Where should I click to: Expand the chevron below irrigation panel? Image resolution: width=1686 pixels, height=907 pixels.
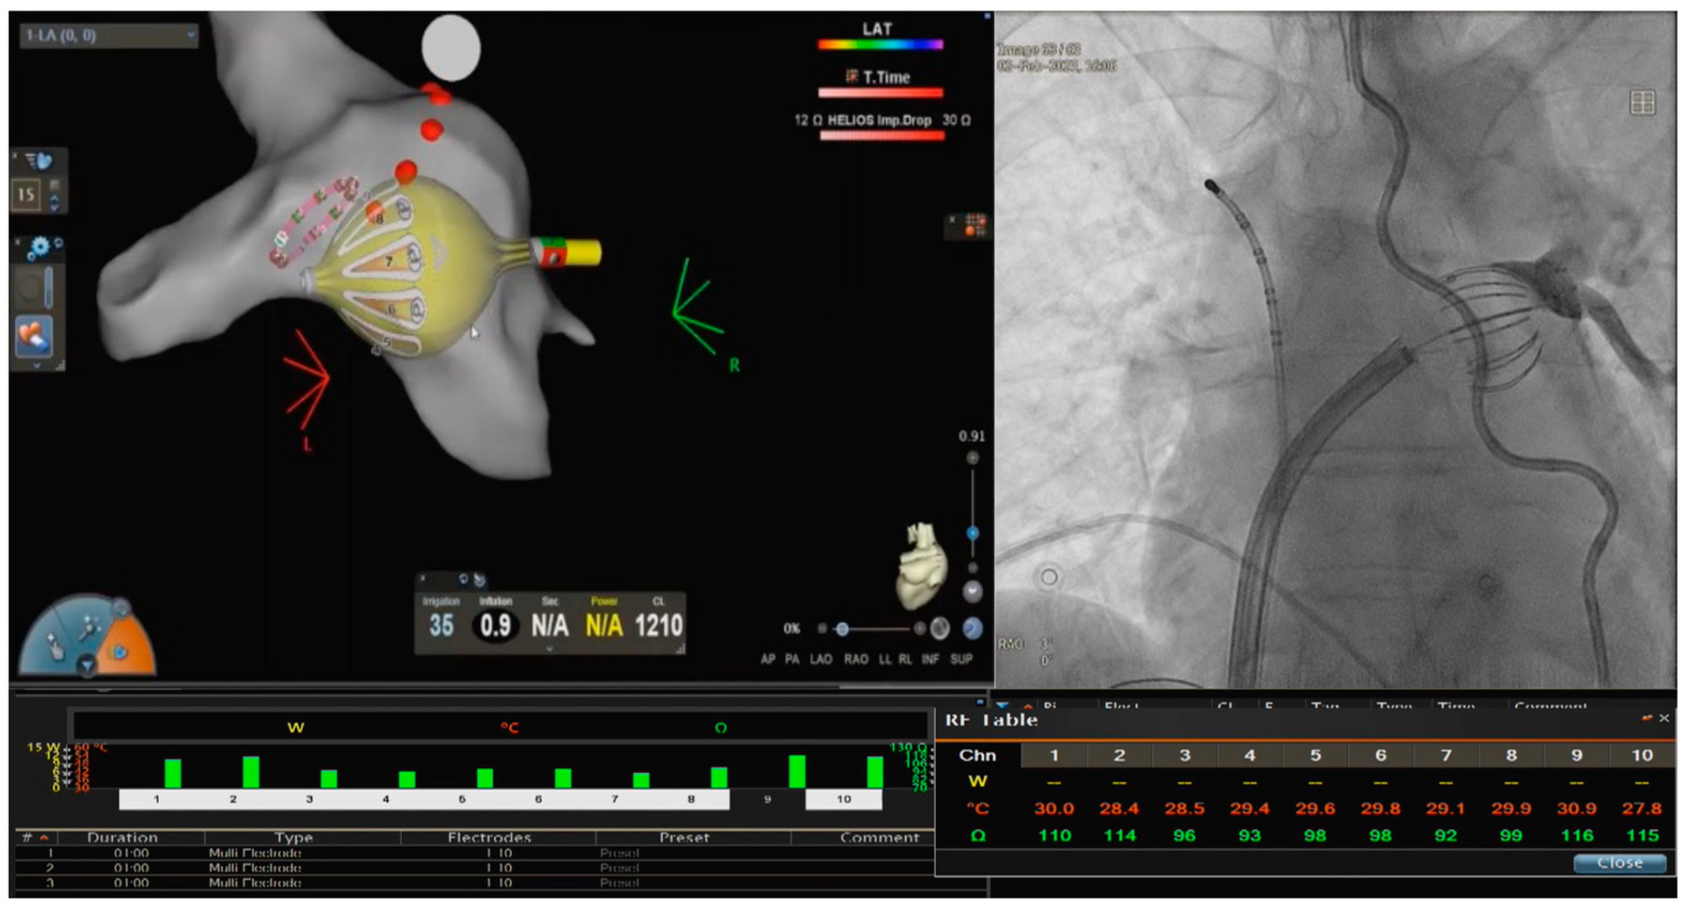pos(549,649)
